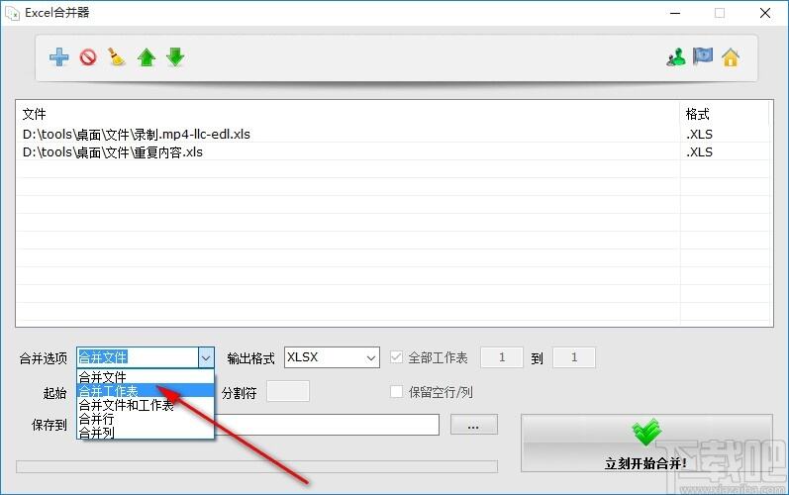789x495 pixels.
Task: Move file down with green down arrow
Action: point(175,57)
